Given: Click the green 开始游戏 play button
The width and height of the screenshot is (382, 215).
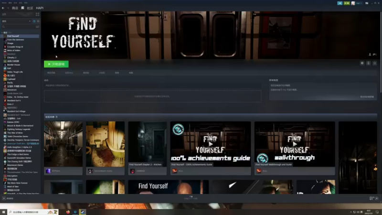Looking at the screenshot, I should [x=56, y=64].
